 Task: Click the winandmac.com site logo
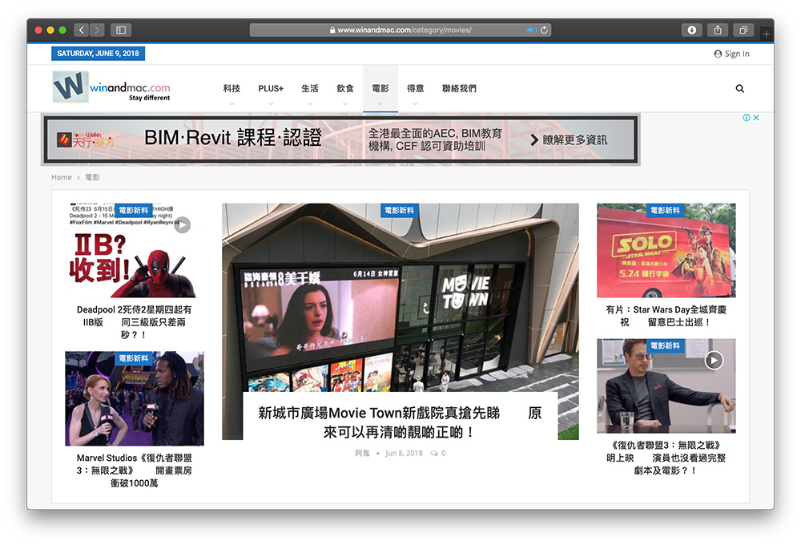(111, 87)
